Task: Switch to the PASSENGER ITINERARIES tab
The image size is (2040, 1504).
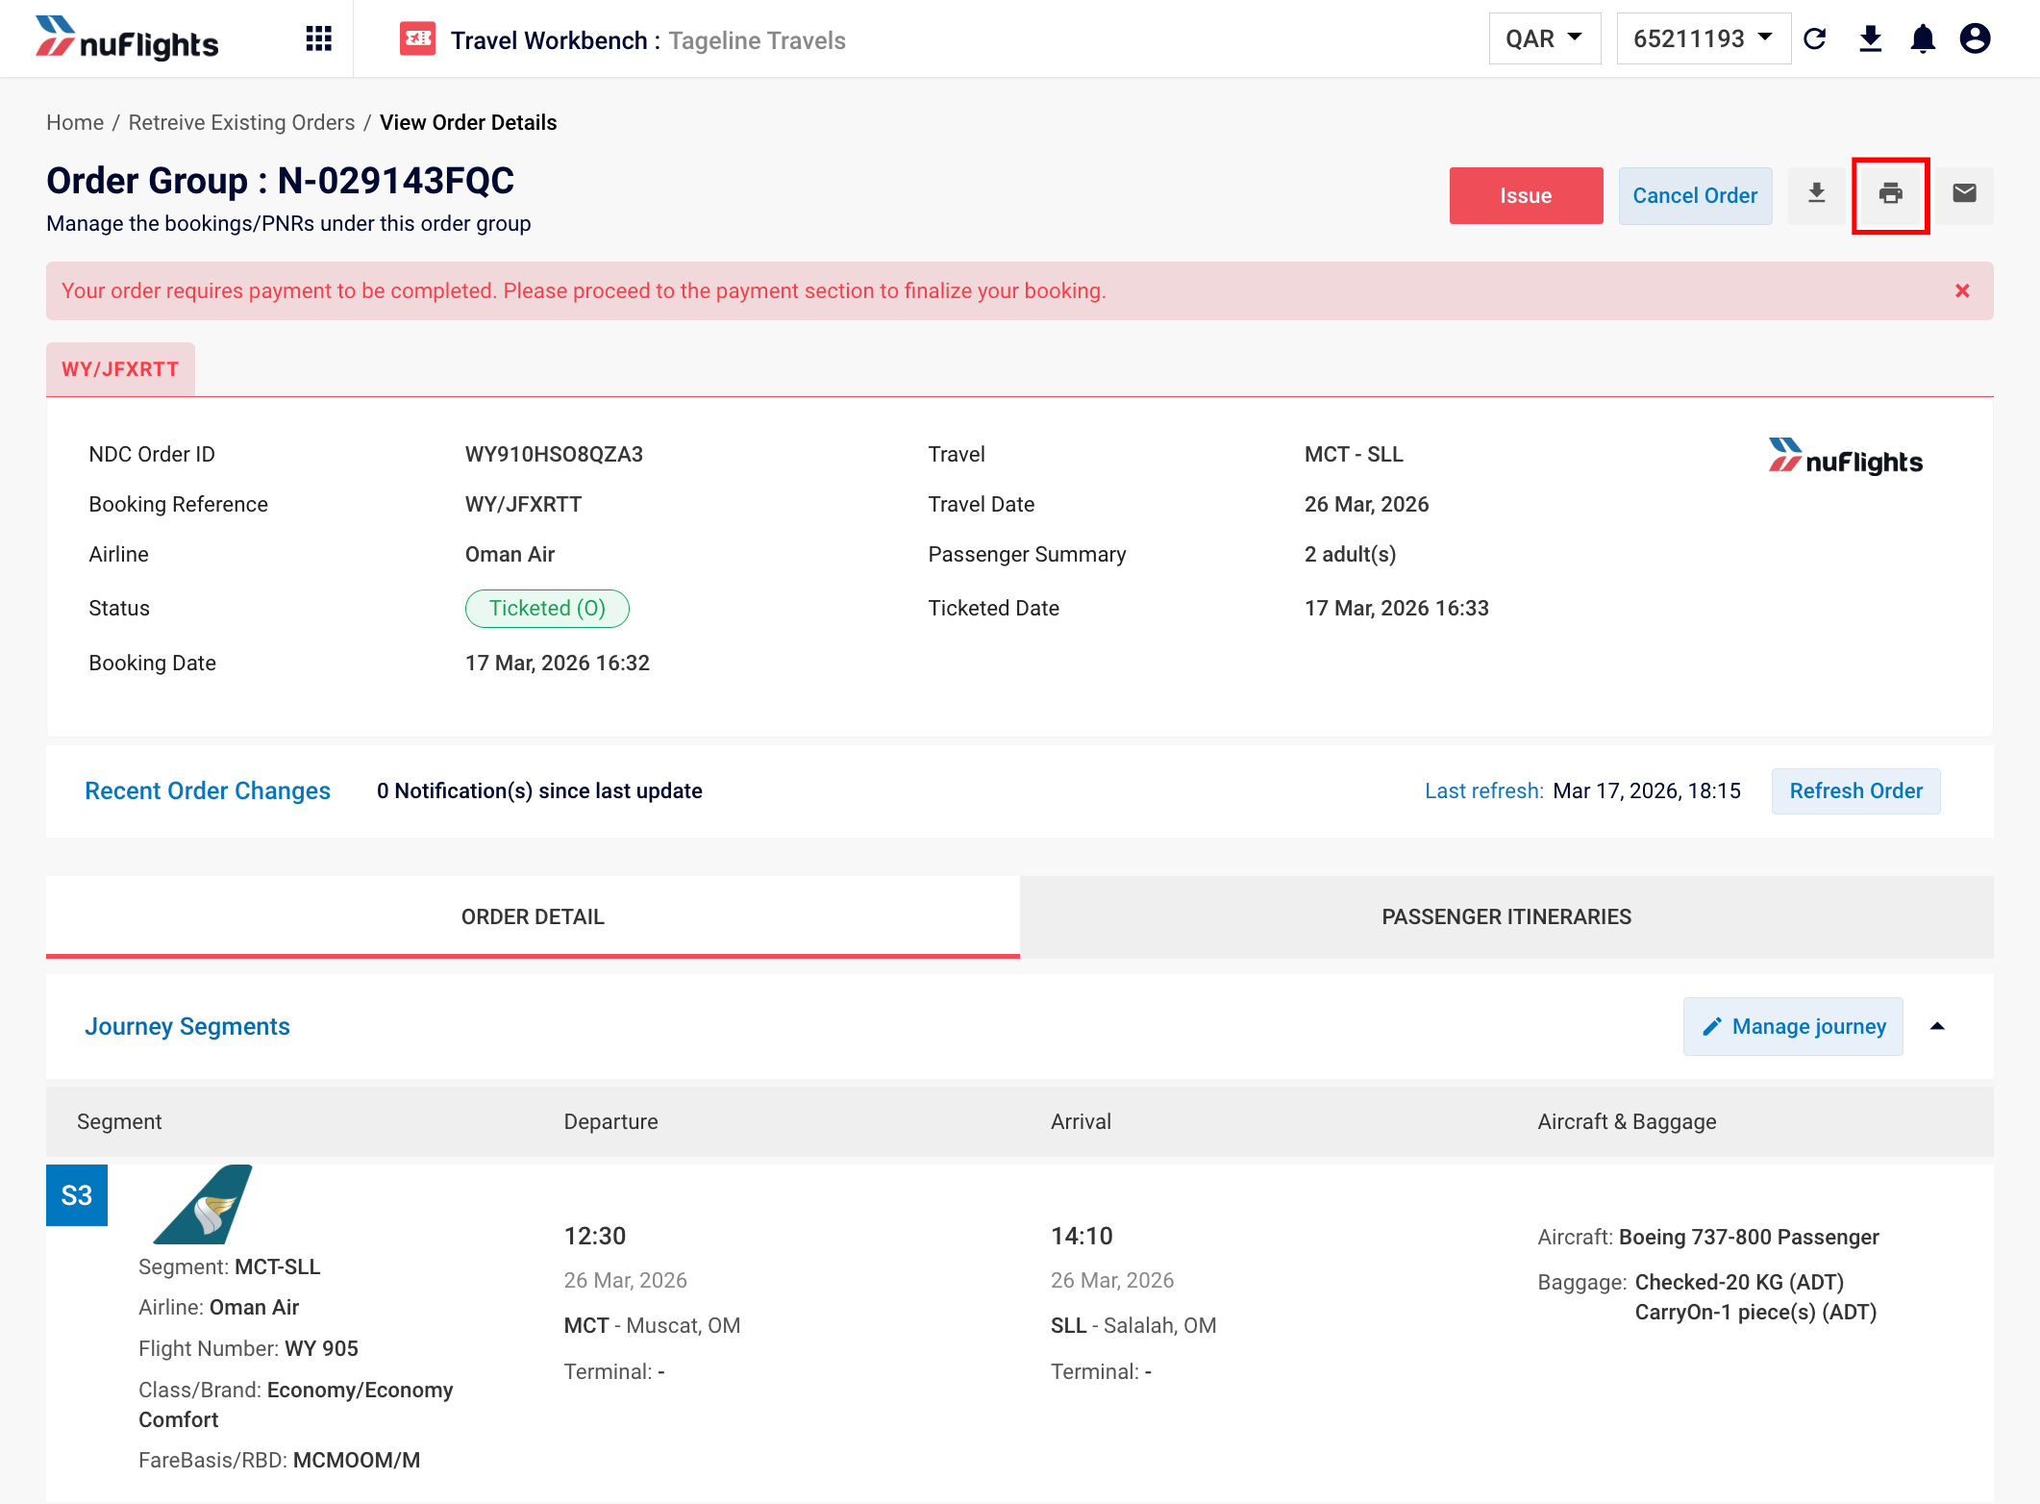Action: (1506, 916)
